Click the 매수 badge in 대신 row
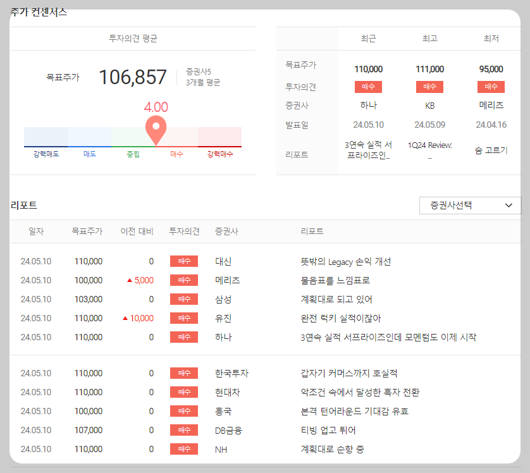The height and width of the screenshot is (473, 530). (184, 261)
